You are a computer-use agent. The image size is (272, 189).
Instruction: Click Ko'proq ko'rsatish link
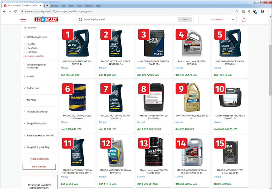(39, 159)
